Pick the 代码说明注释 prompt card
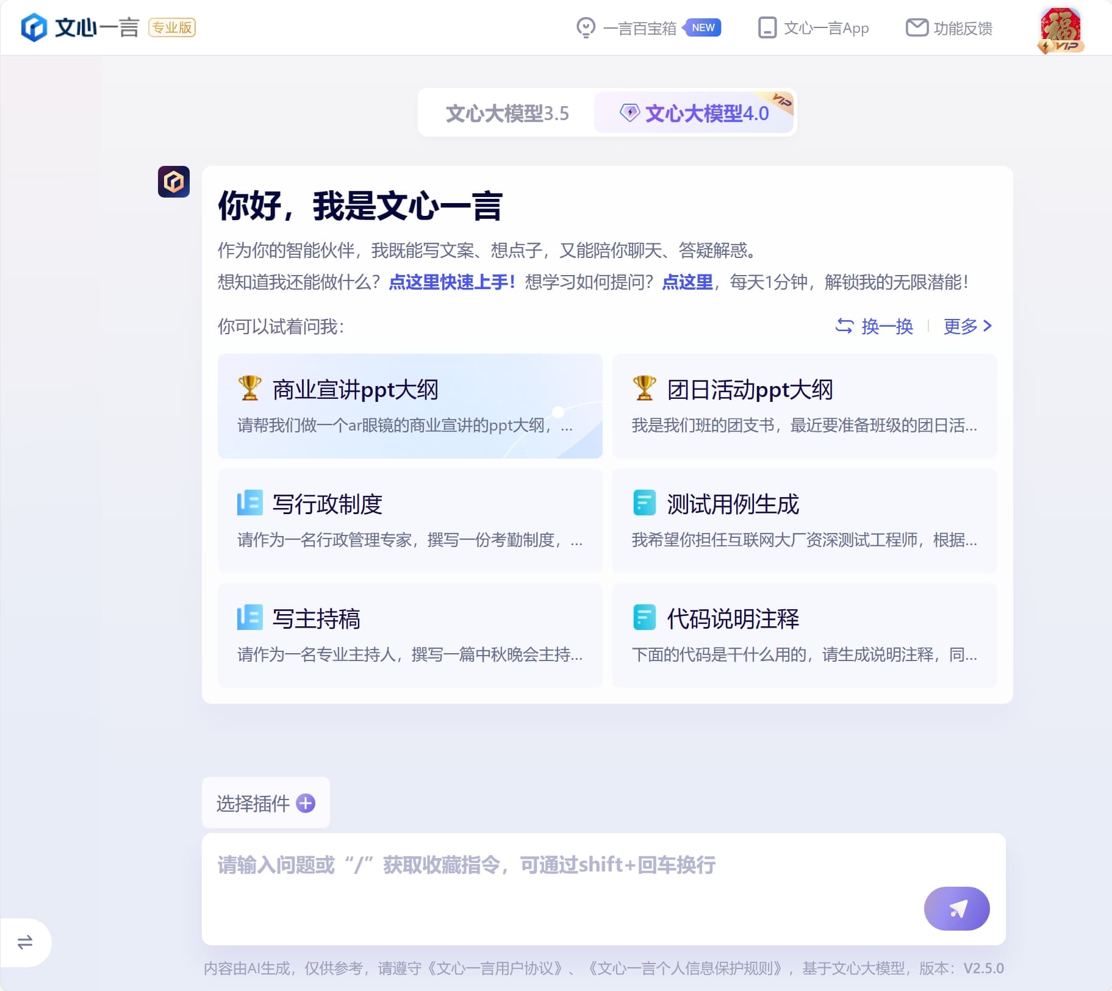 point(804,635)
